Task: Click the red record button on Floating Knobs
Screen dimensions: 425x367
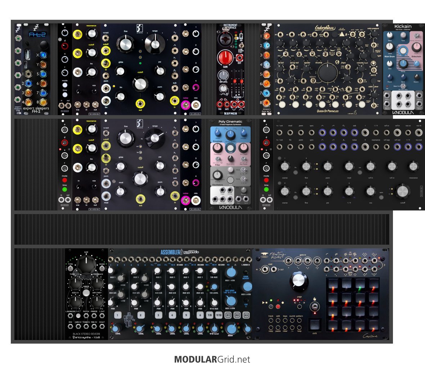Action: (x=278, y=307)
